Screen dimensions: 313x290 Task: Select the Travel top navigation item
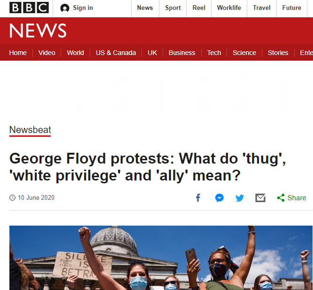[261, 8]
